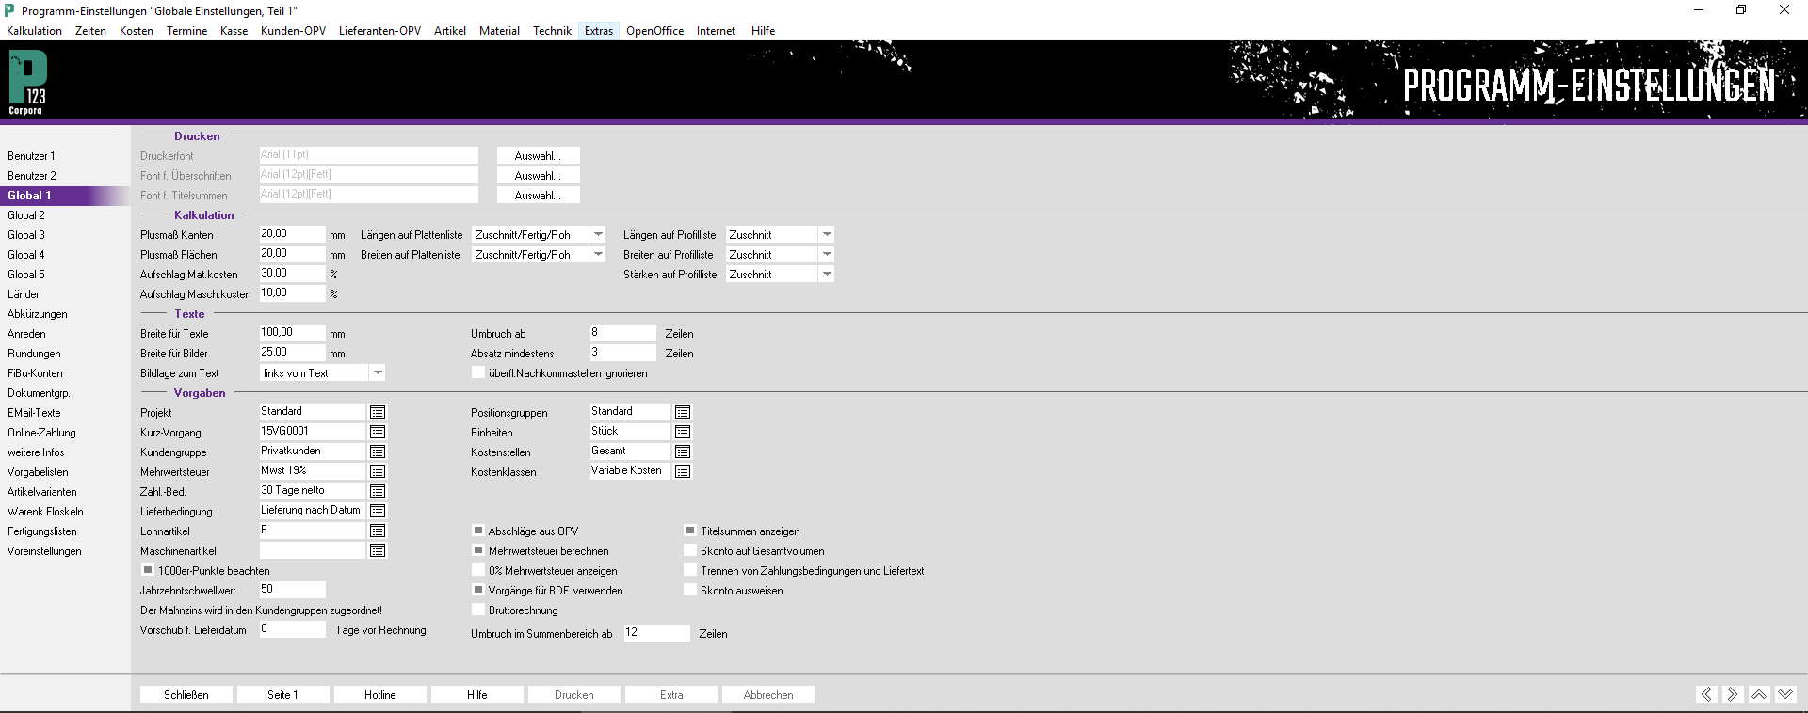Open the Bildlage zum Text dropdown
1808x713 pixels.
[x=378, y=372]
